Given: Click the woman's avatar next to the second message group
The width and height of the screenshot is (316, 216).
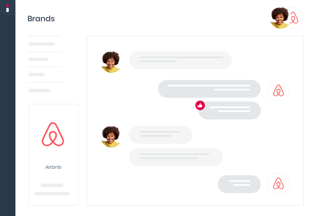Looking at the screenshot, I should pos(111,137).
